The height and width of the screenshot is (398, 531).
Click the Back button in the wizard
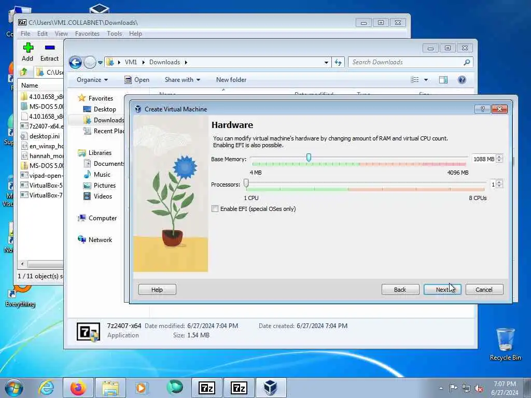coord(400,289)
